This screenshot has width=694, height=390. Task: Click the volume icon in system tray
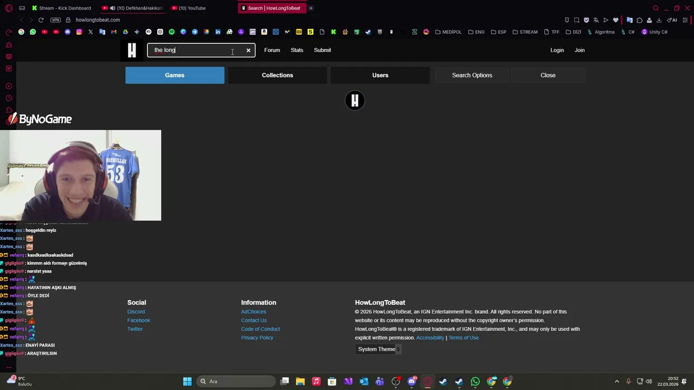click(x=649, y=381)
